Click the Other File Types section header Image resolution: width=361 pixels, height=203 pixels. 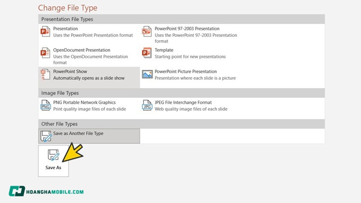59,124
